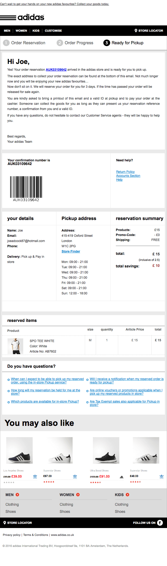Click the step 3 Ready for Pickup circle
The width and height of the screenshot is (167, 566).
106,43
